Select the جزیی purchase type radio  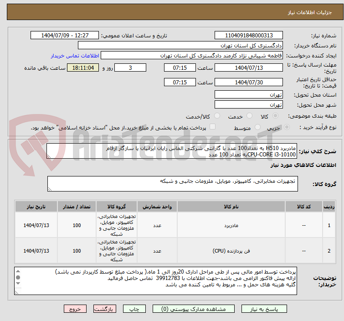pos(287,127)
